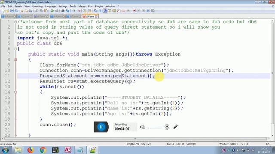Undo last edit with green arrow icon
This screenshot has height=154, width=275.
click(52, 11)
